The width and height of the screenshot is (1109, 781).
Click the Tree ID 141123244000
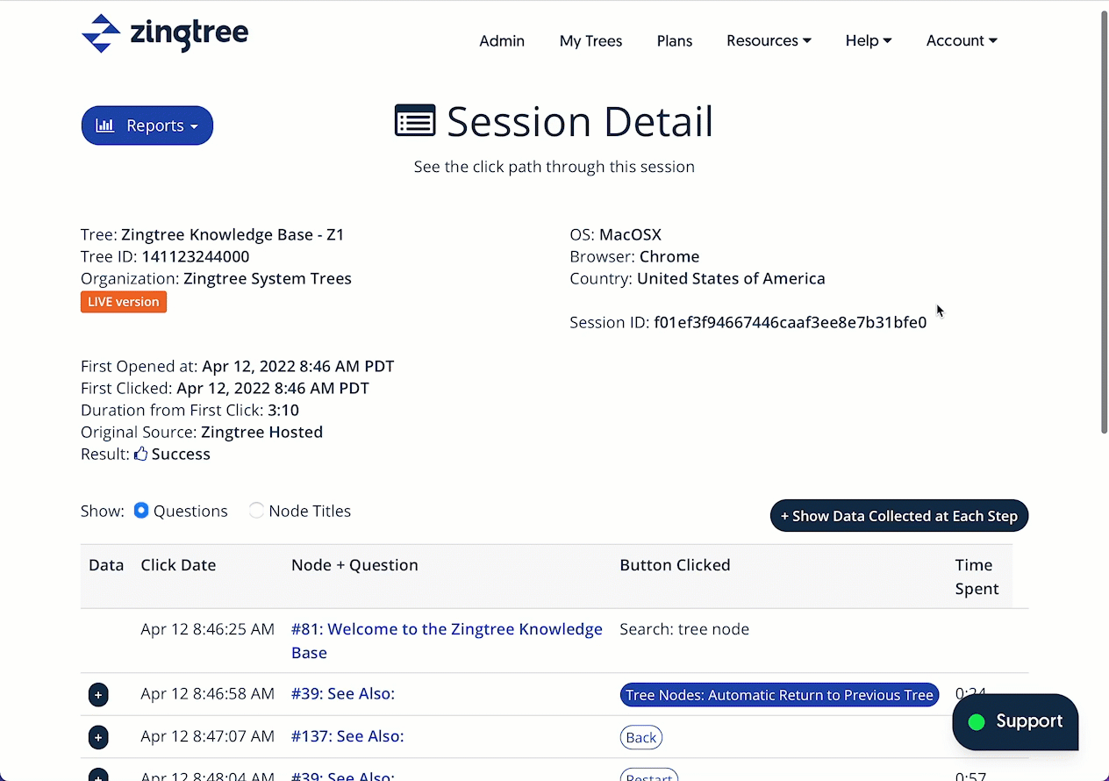tap(196, 257)
